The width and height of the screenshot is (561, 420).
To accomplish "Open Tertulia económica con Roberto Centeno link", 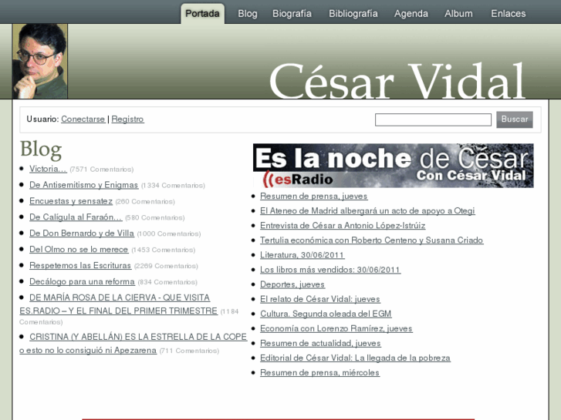I will pyautogui.click(x=372, y=240).
